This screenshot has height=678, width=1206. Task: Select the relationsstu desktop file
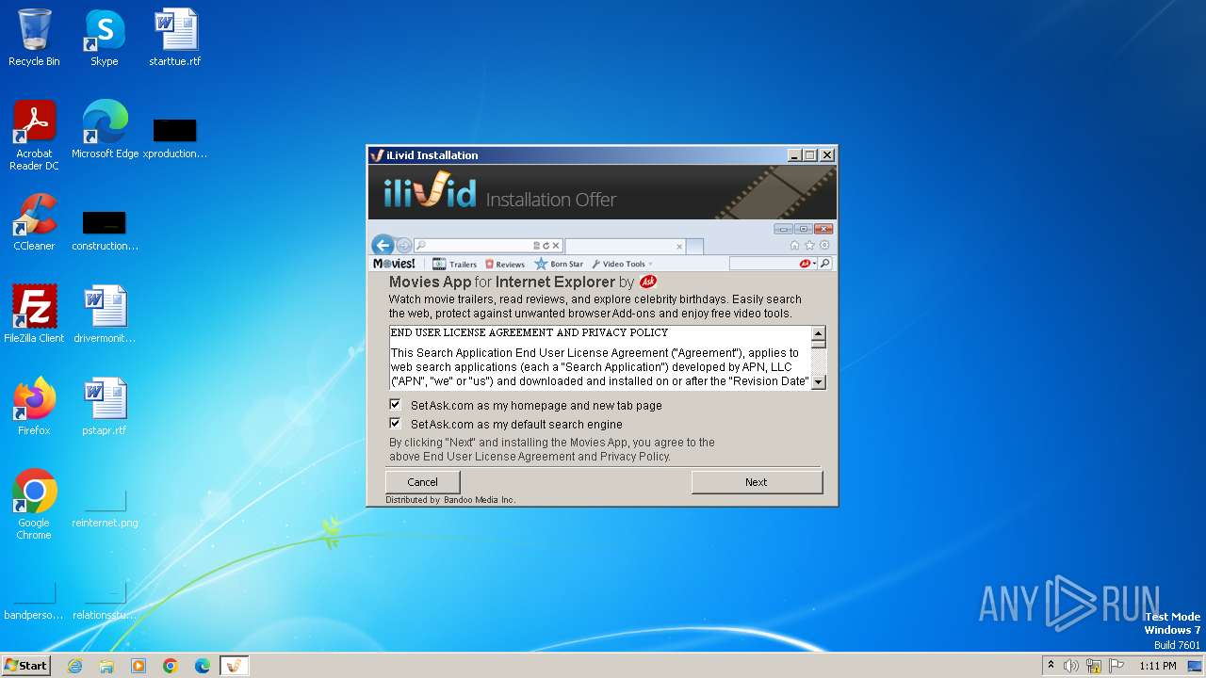[105, 602]
